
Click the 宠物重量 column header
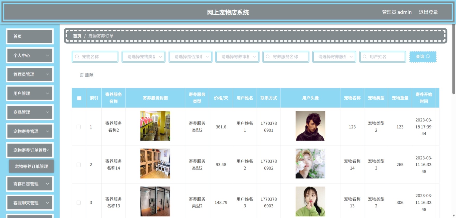pos(400,98)
